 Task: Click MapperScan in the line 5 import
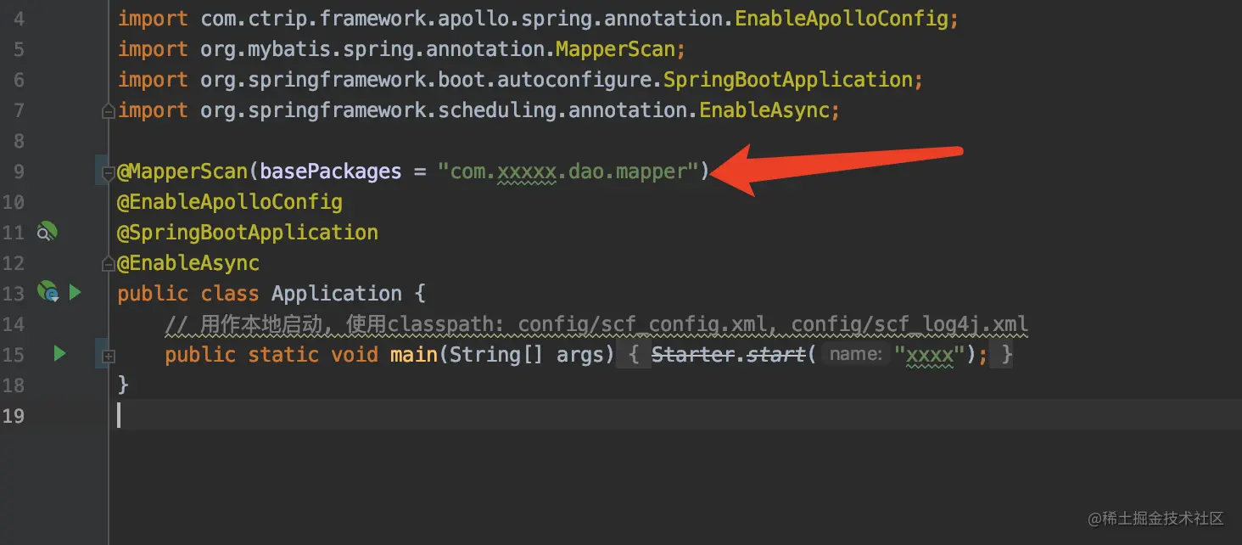[615, 49]
